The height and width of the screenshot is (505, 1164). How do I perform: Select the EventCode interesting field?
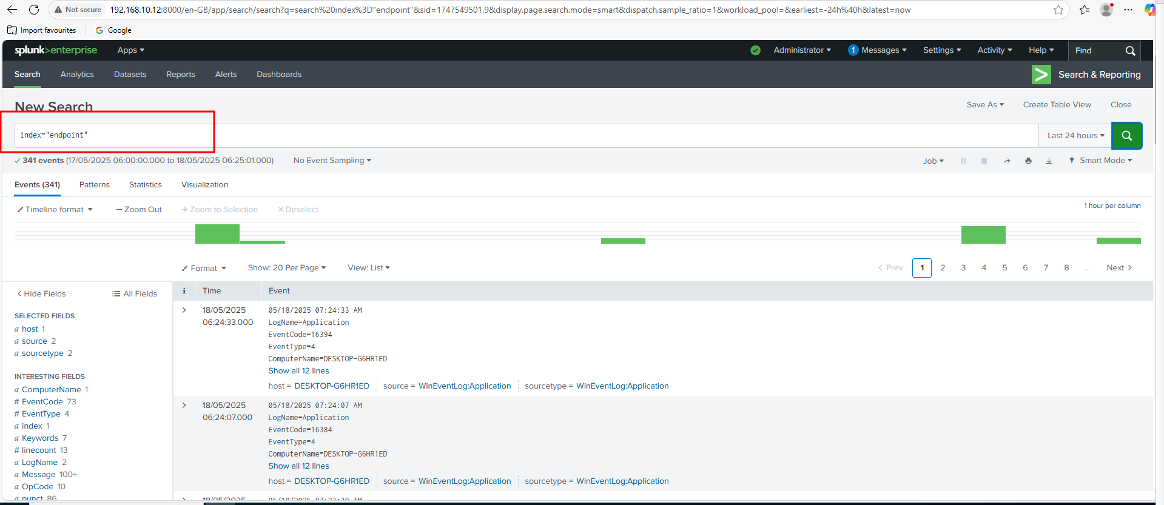tap(42, 402)
